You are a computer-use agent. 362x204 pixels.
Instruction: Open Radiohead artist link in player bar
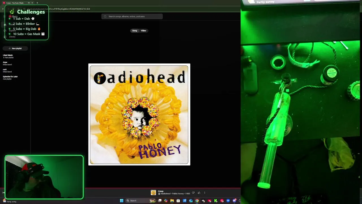point(165,194)
